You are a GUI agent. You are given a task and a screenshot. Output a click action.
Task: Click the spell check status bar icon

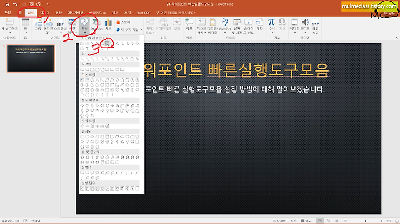point(26,221)
